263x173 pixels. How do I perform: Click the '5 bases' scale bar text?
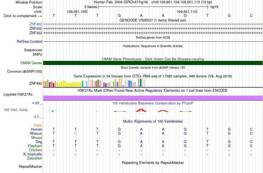[91, 7]
